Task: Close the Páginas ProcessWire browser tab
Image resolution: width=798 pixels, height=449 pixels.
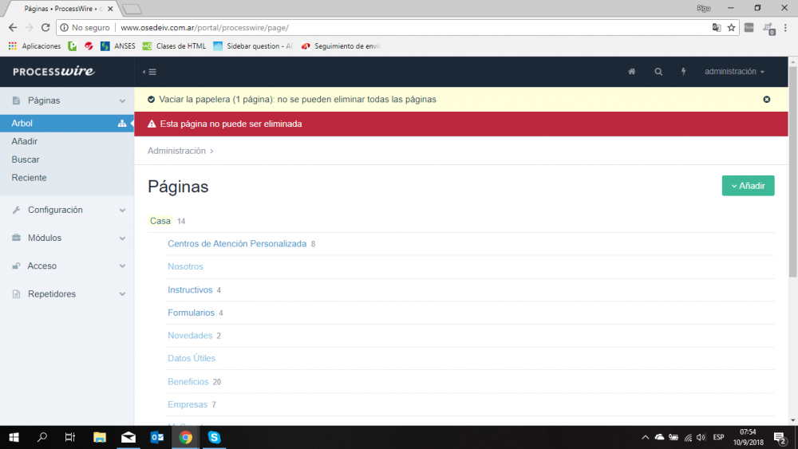Action: click(110, 9)
